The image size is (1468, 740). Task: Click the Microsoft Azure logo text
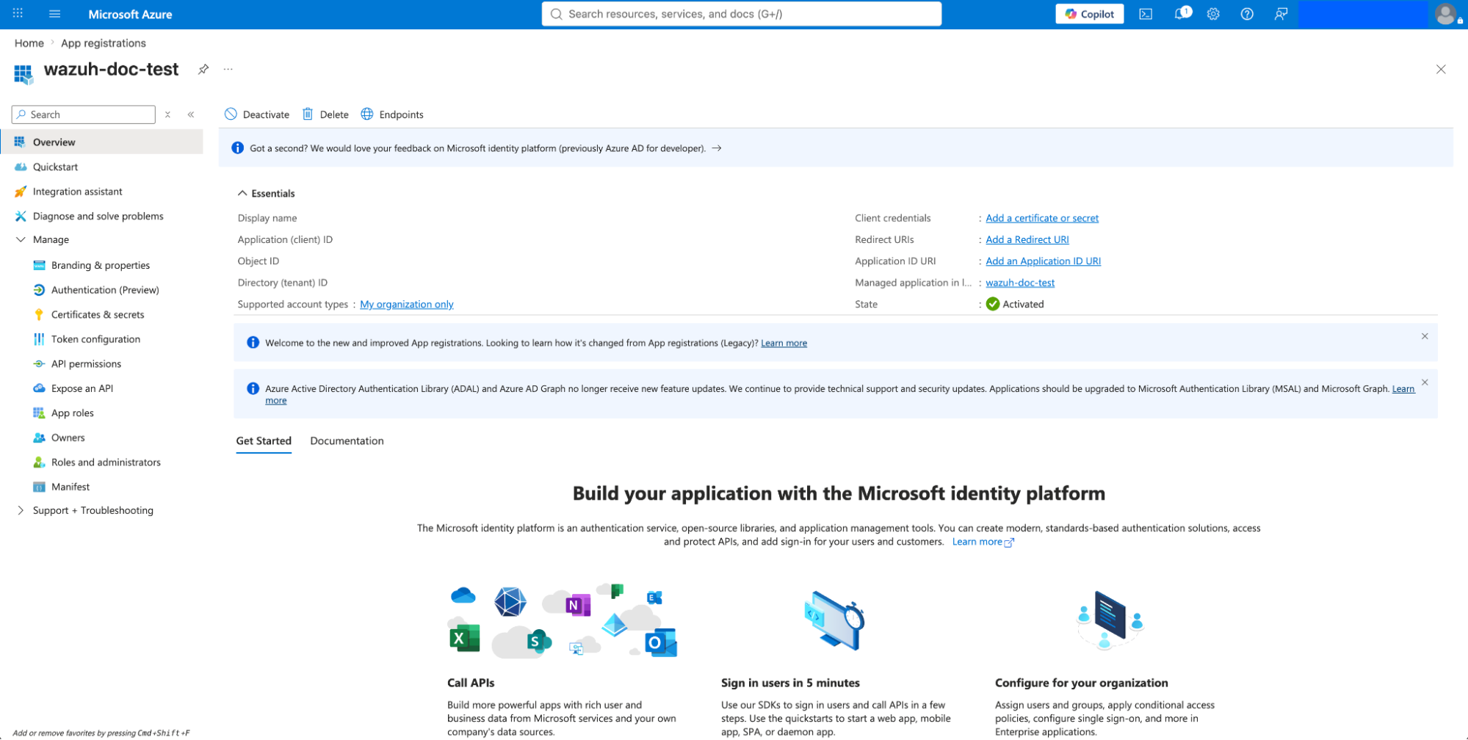coord(130,14)
